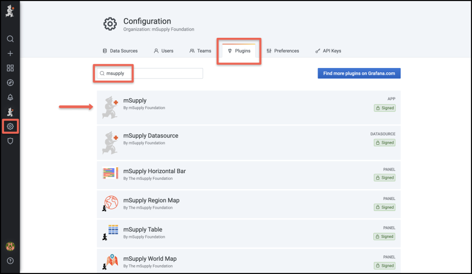Click the mSupply Region Map globe thumbnail

click(110, 202)
